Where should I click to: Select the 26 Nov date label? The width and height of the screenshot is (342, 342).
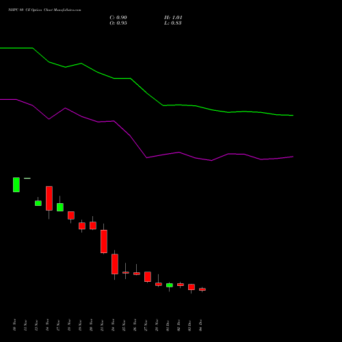click(135, 325)
